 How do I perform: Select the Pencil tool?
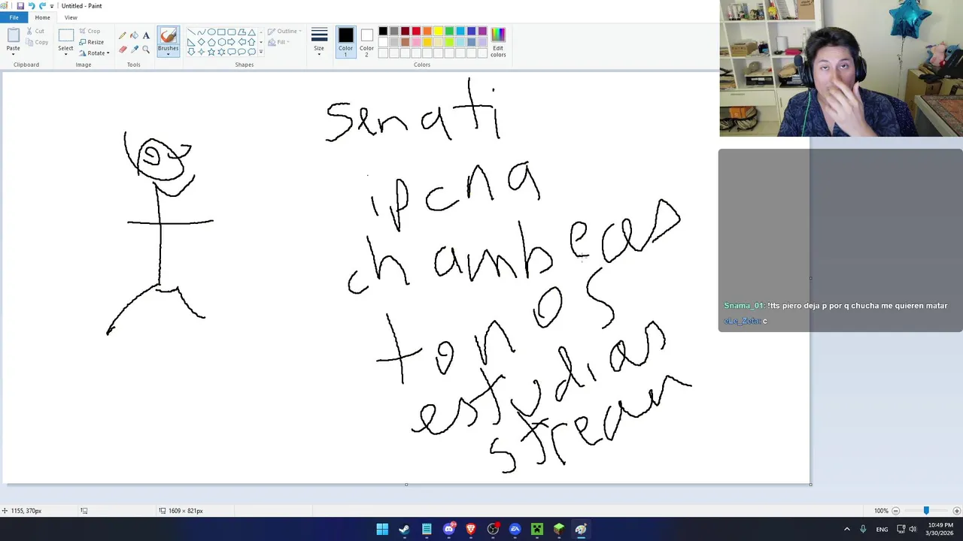click(x=123, y=35)
